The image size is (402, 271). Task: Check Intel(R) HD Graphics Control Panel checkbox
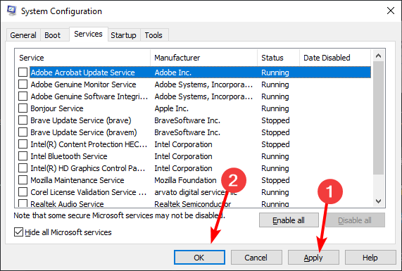(x=23, y=168)
